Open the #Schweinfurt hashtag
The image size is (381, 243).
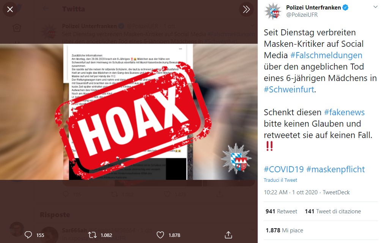click(289, 89)
